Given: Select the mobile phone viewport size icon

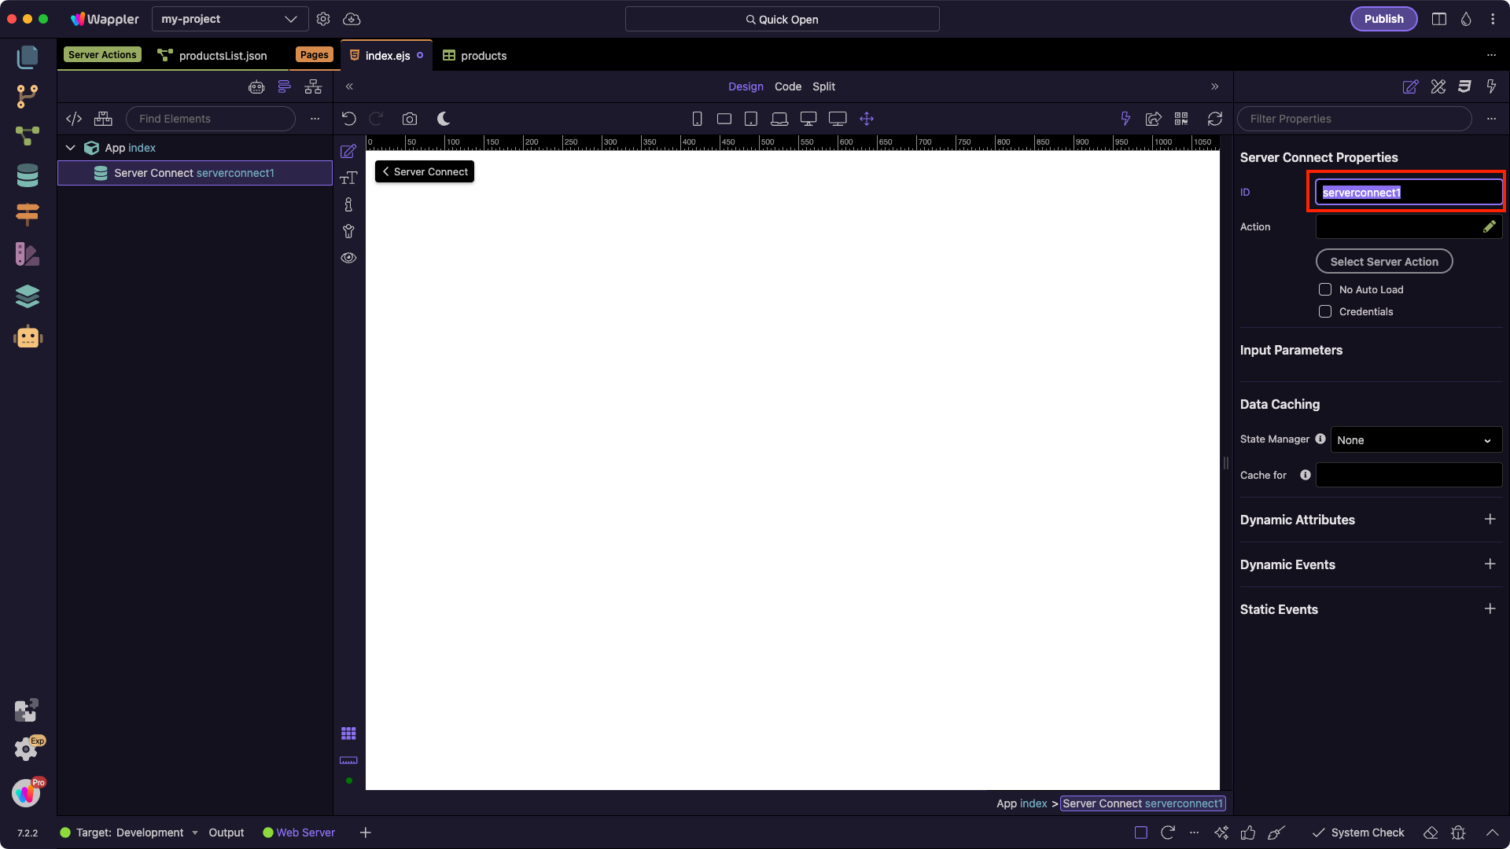Looking at the screenshot, I should [x=697, y=119].
